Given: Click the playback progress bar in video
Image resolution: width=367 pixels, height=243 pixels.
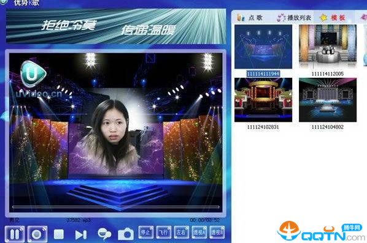Looking at the screenshot, I should [x=116, y=207].
